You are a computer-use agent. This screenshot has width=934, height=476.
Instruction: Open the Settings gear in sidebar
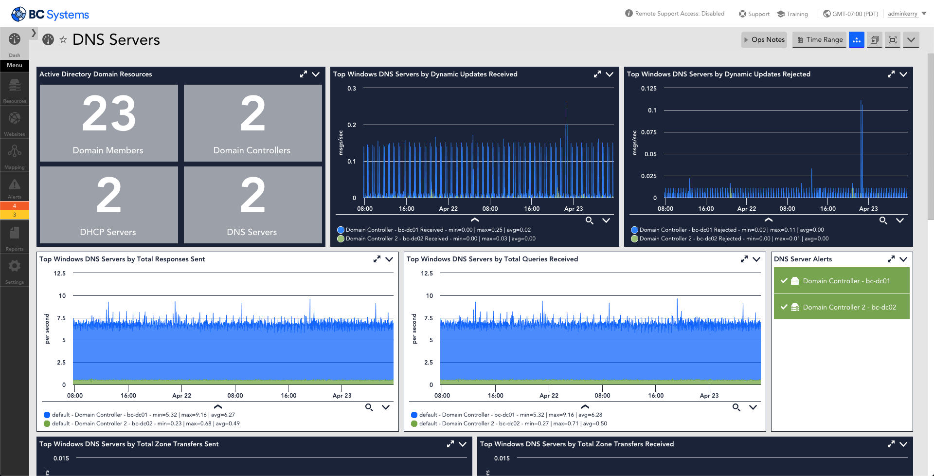[15, 270]
